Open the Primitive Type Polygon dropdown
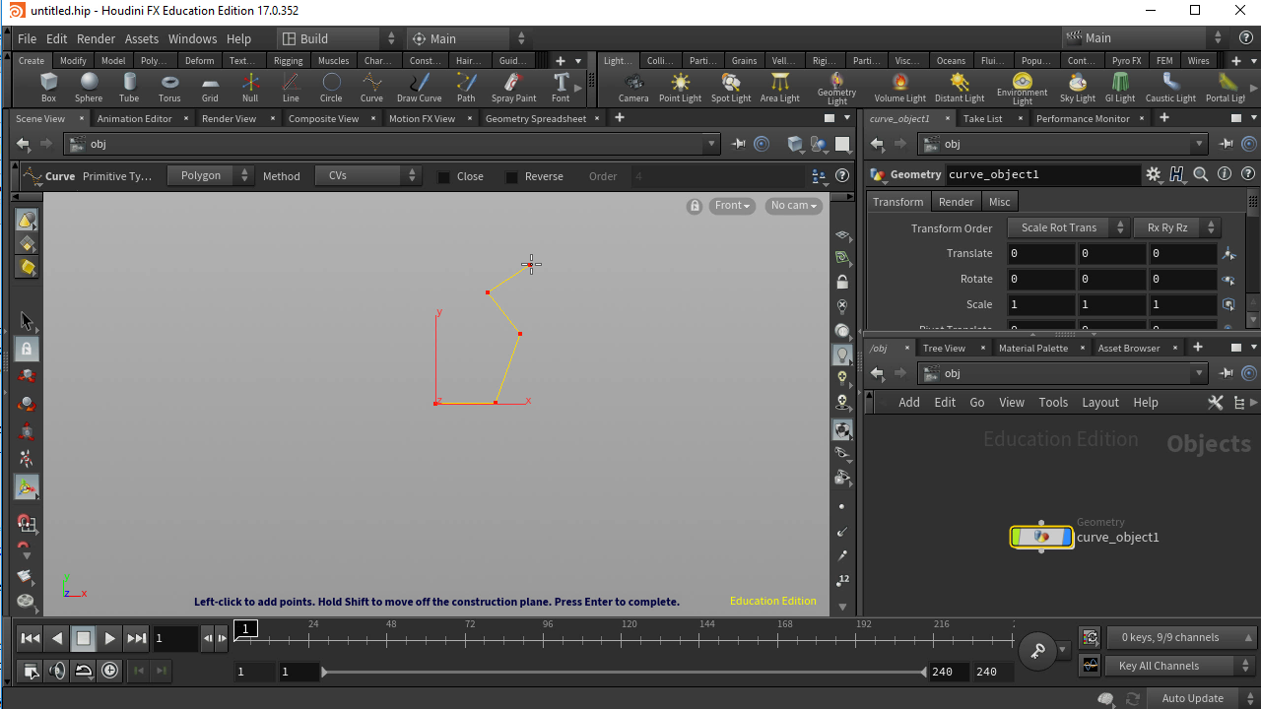 (x=210, y=176)
